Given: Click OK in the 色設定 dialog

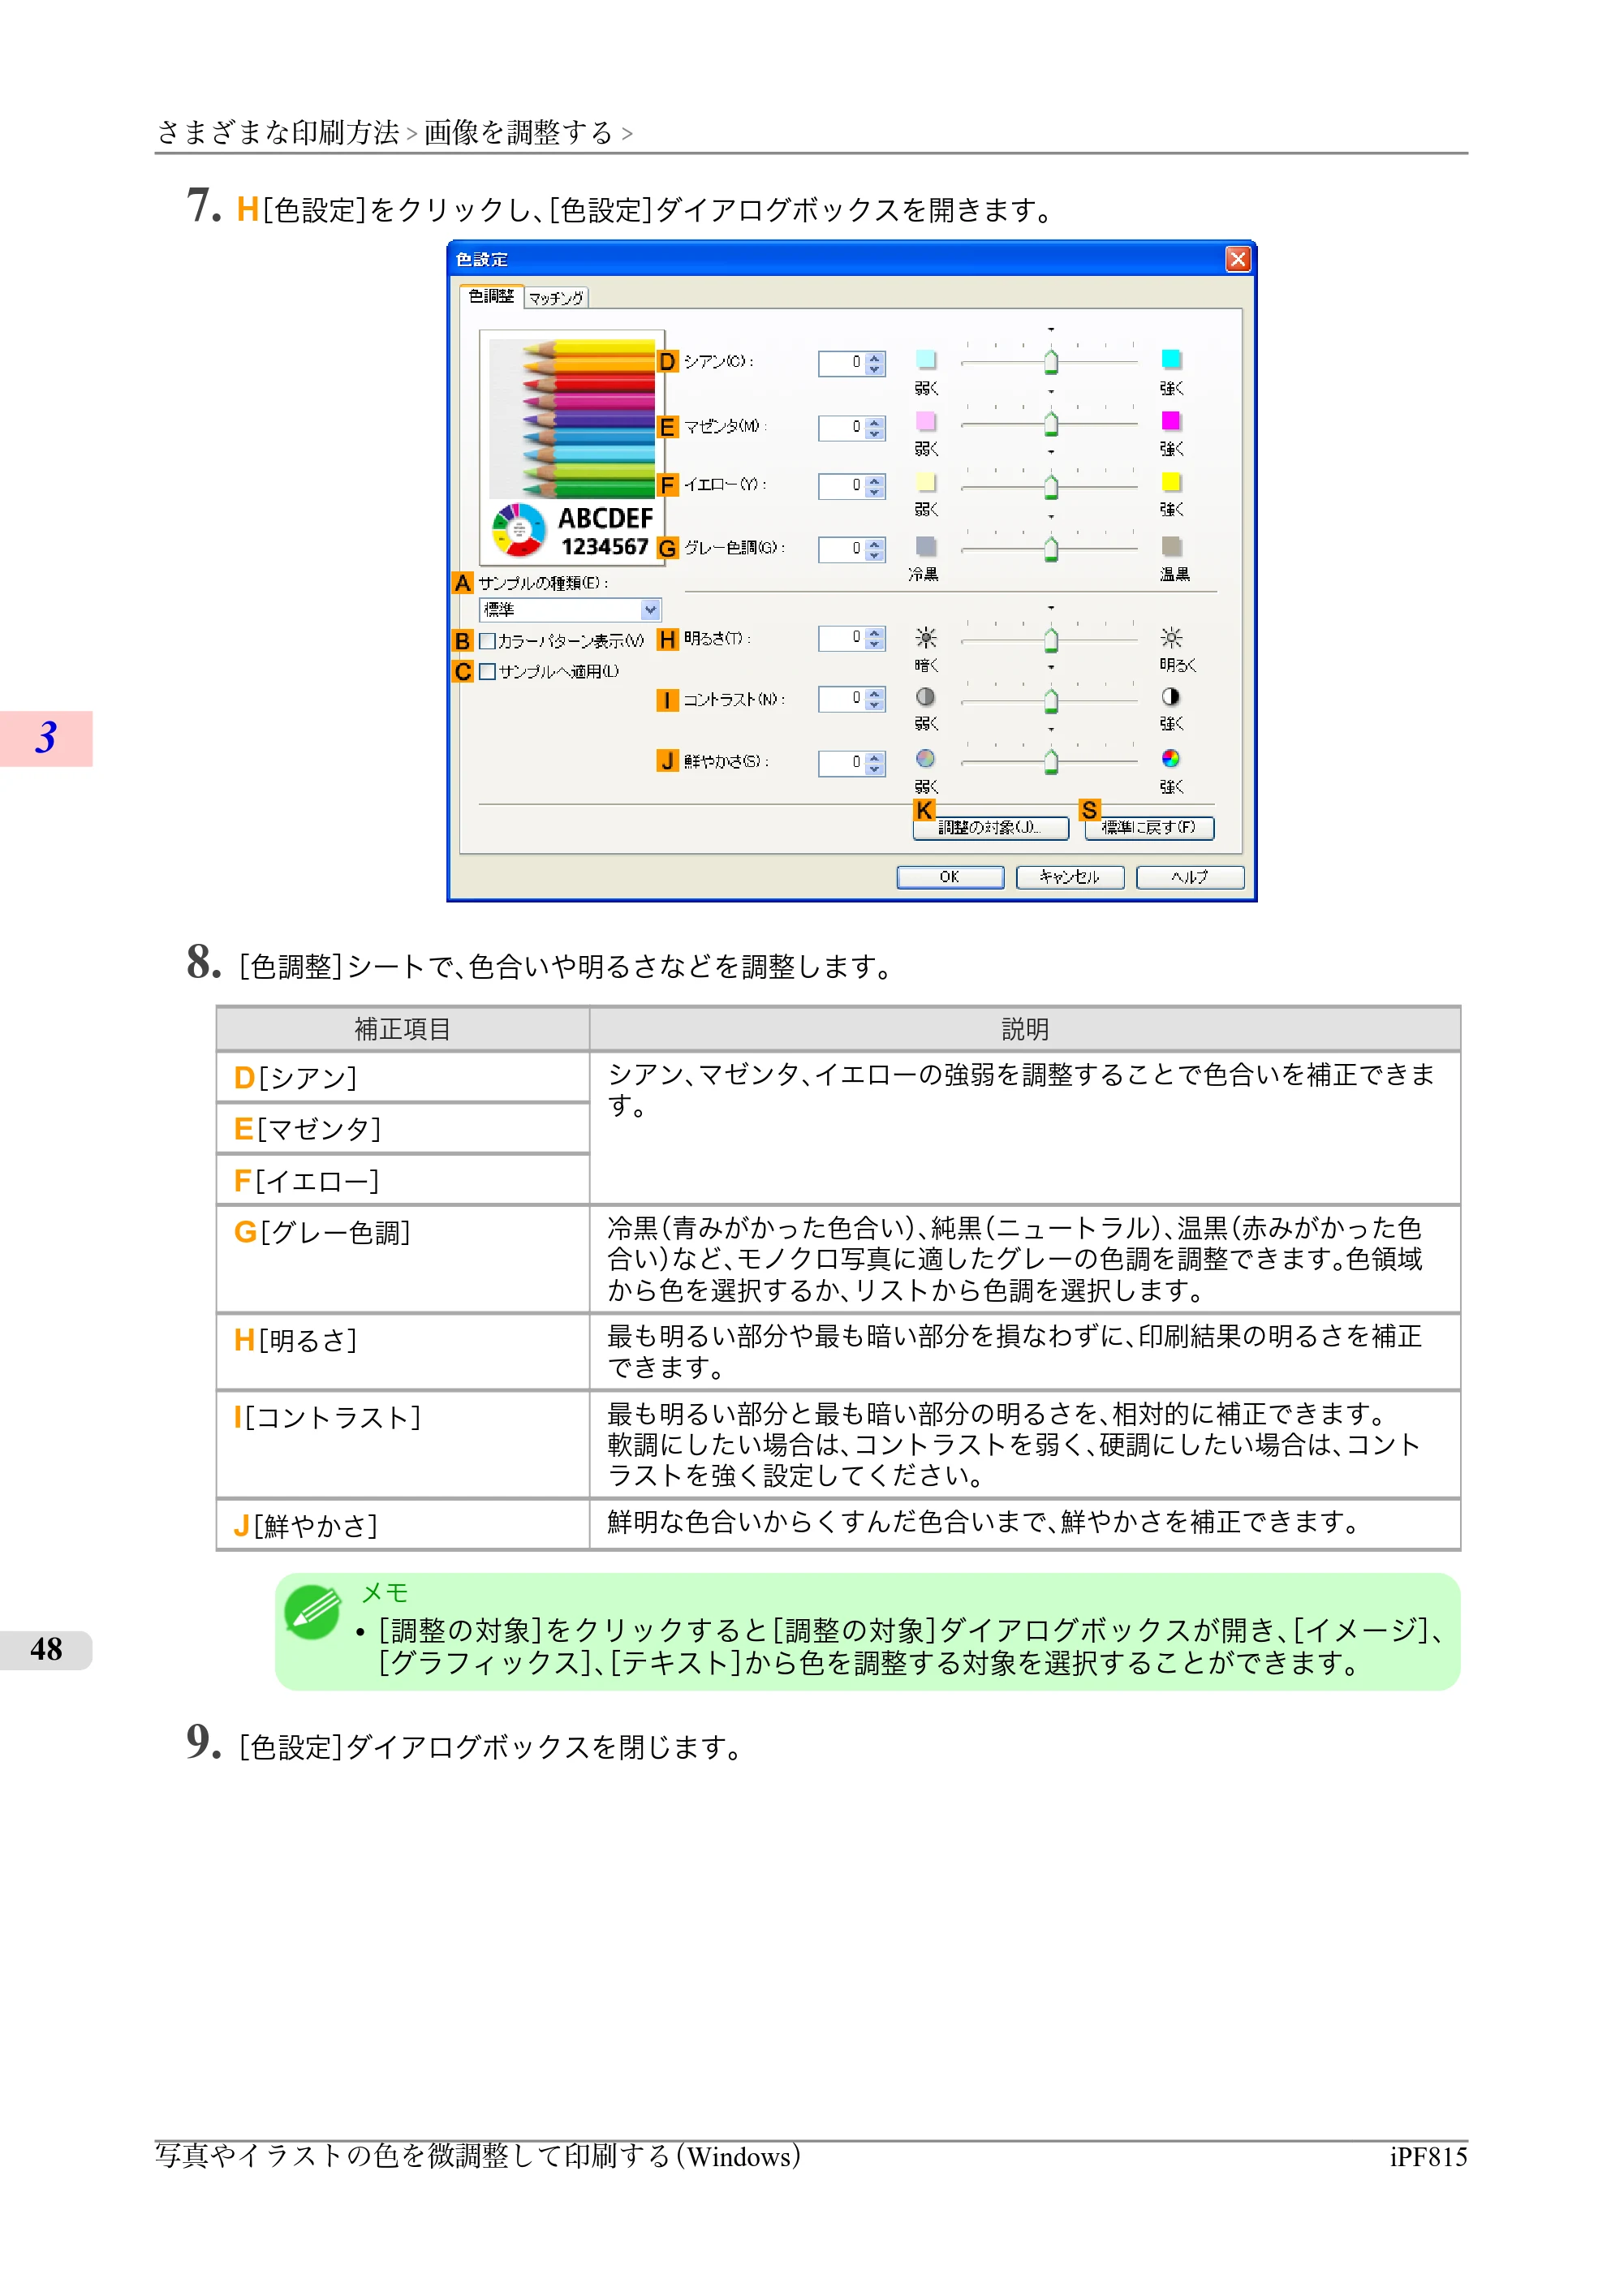Looking at the screenshot, I should pyautogui.click(x=950, y=877).
